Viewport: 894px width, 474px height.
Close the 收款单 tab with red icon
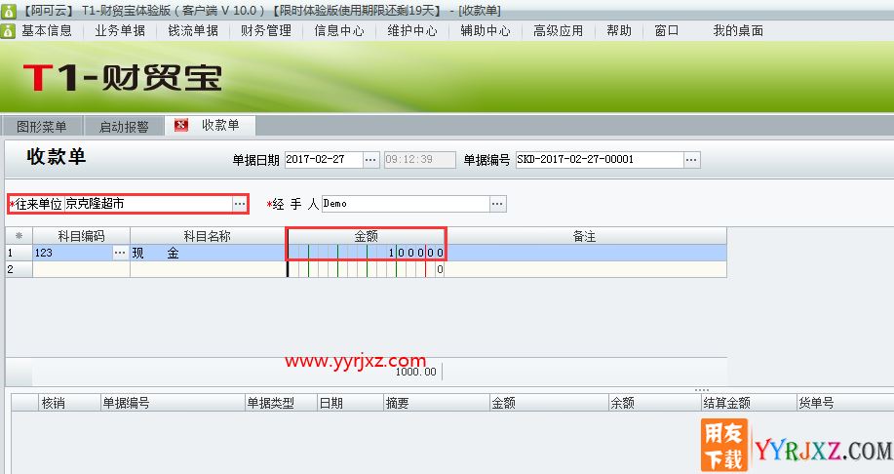[x=180, y=125]
